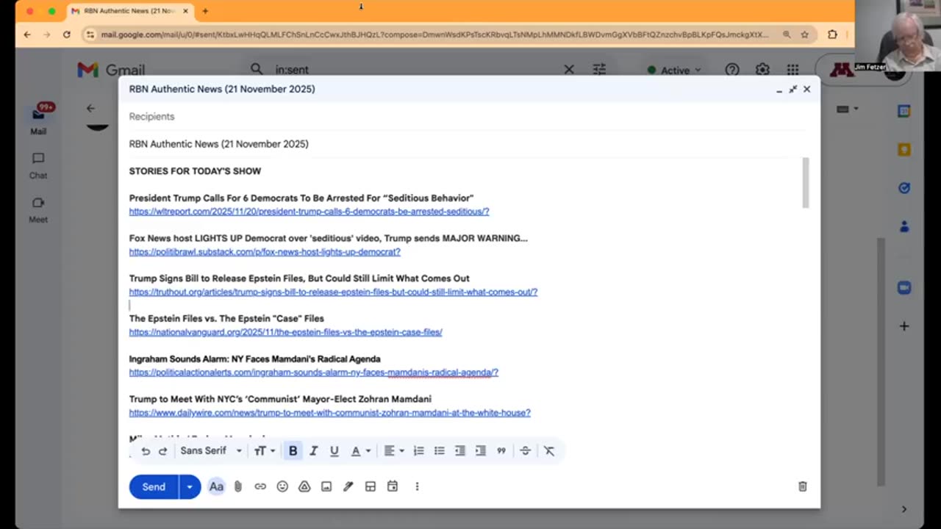This screenshot has width=941, height=529.
Task: Send the email
Action: click(154, 486)
